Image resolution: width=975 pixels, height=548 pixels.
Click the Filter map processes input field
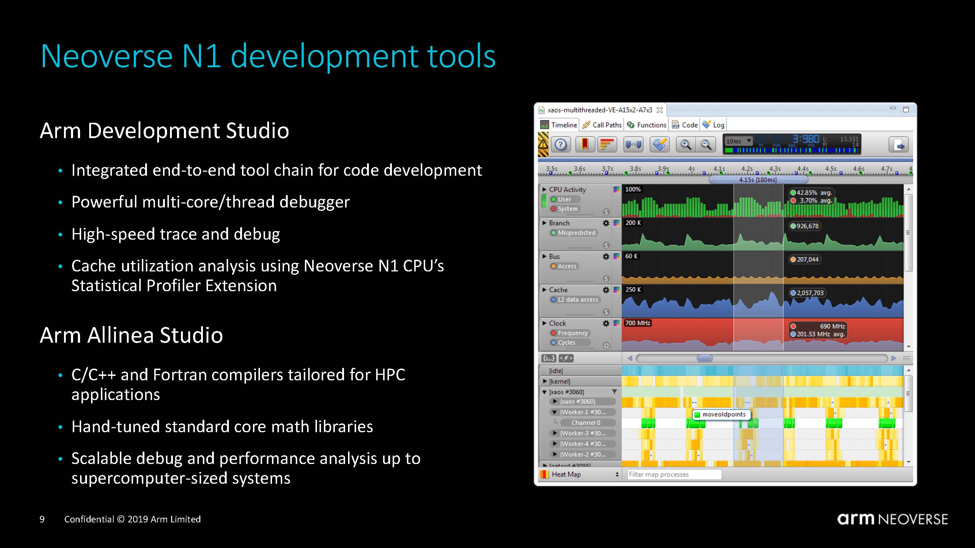point(674,474)
